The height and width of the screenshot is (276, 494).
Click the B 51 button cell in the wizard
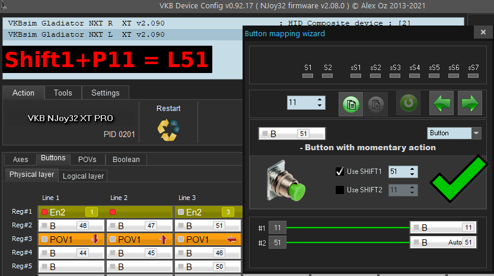pyautogui.click(x=292, y=134)
